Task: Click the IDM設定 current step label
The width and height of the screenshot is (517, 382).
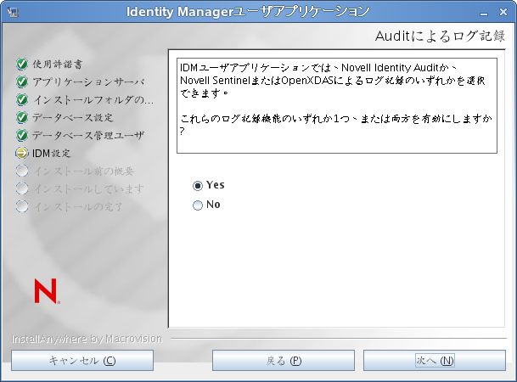Action: click(x=51, y=153)
